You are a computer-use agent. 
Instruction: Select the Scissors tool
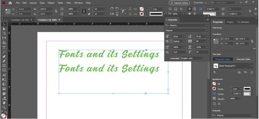tap(4, 75)
